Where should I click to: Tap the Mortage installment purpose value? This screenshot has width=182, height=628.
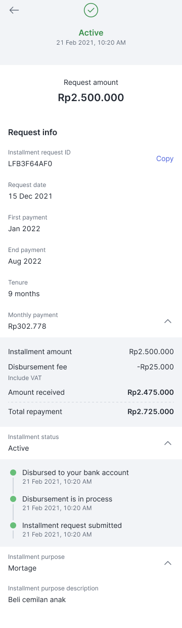coord(22,568)
